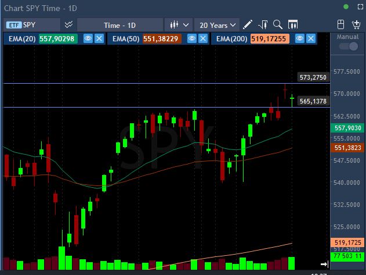The height and width of the screenshot is (275, 366).
Task: Click the EMA(200) value 519,17255
Action: [x=270, y=38]
